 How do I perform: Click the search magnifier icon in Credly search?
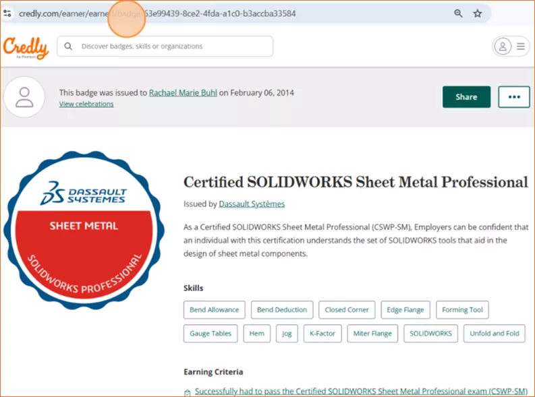(68, 47)
